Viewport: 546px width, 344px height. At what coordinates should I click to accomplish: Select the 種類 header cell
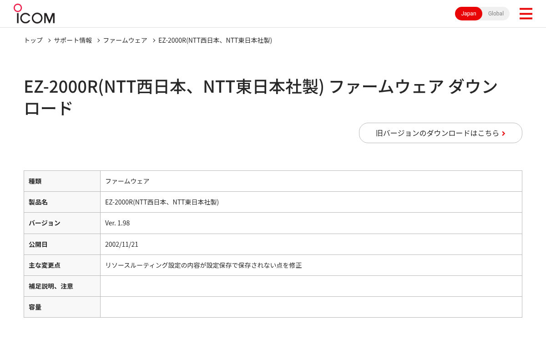[x=62, y=181]
